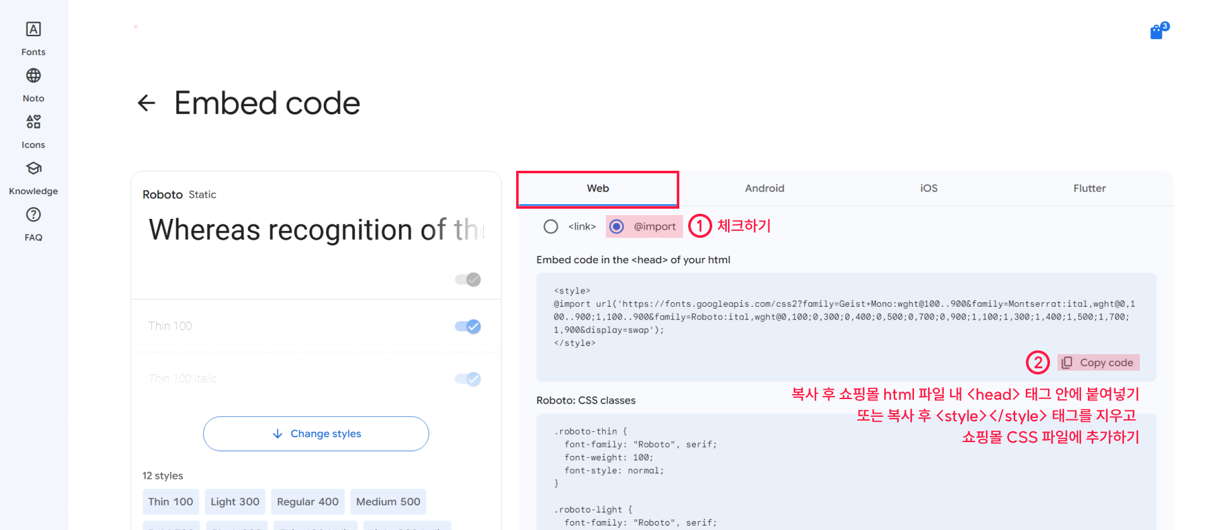Image resolution: width=1222 pixels, height=530 pixels.
Task: Open the Knowledge graduation cap icon
Action: point(34,168)
